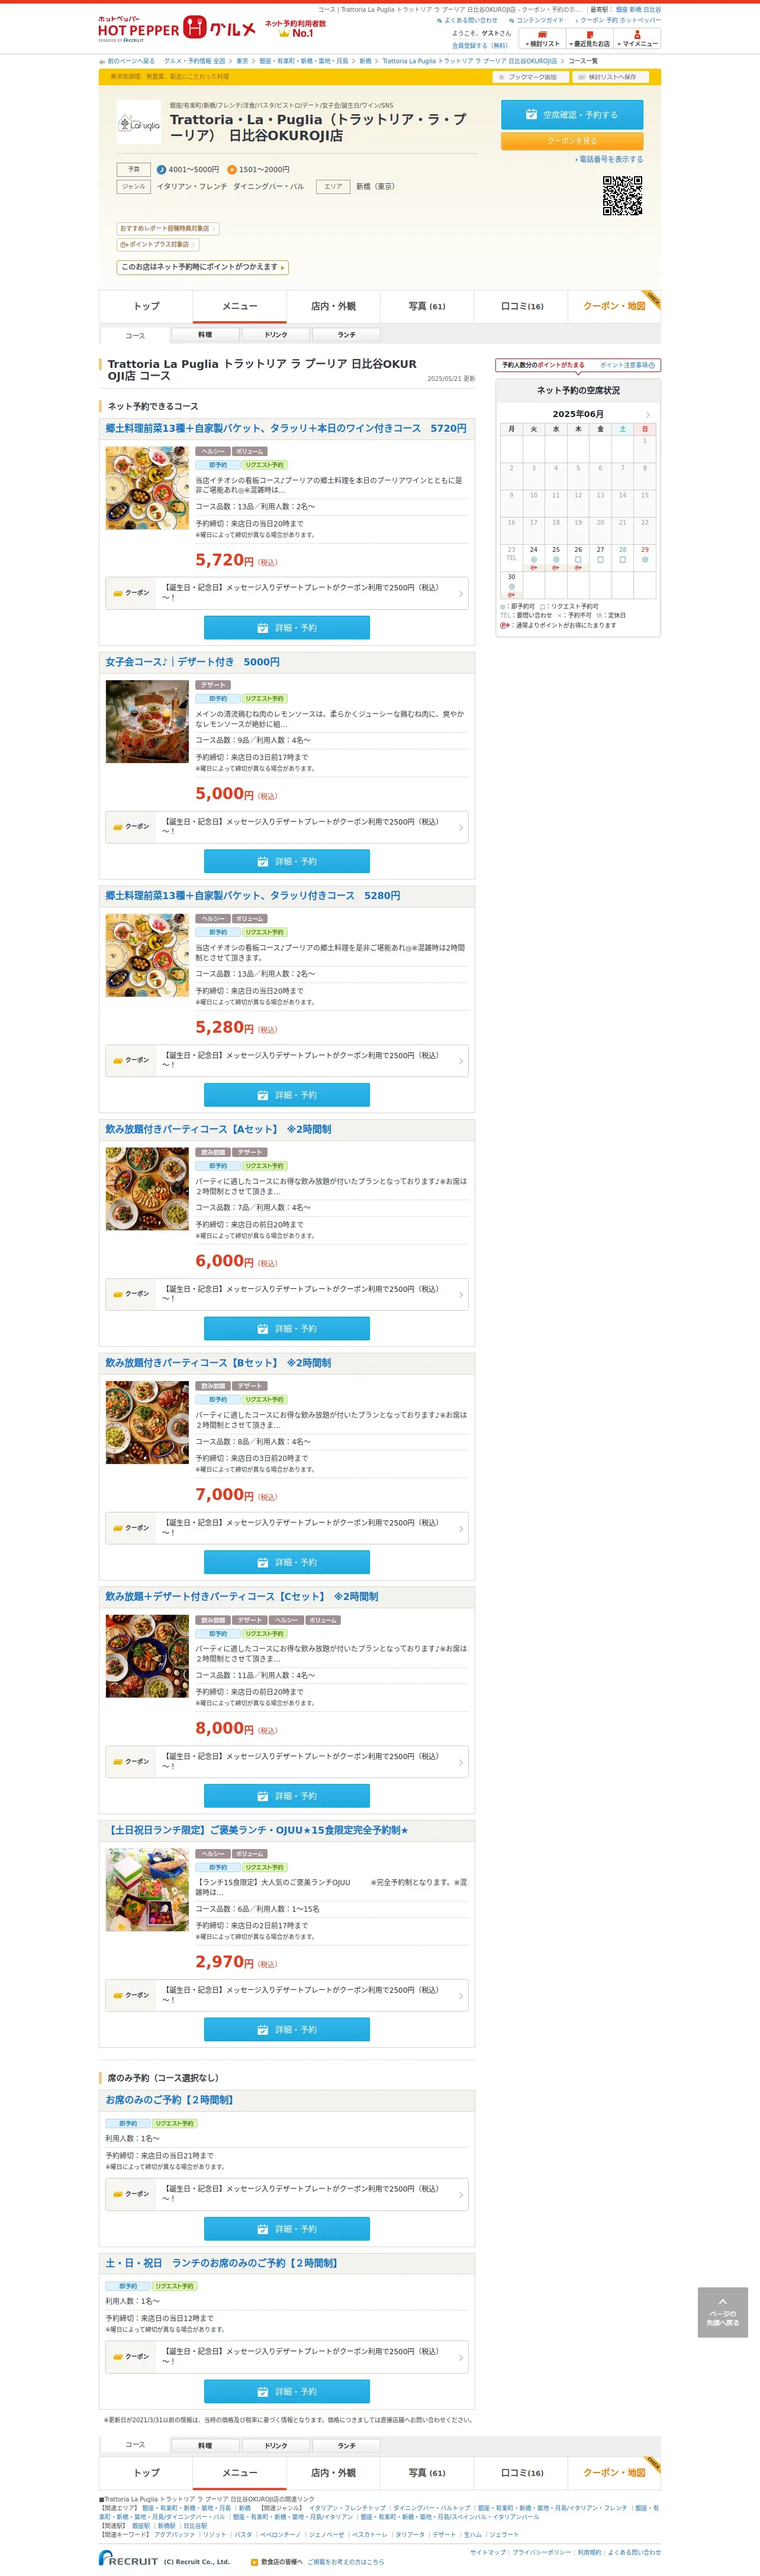
Task: Click the restaurant QR code image
Action: [x=622, y=195]
